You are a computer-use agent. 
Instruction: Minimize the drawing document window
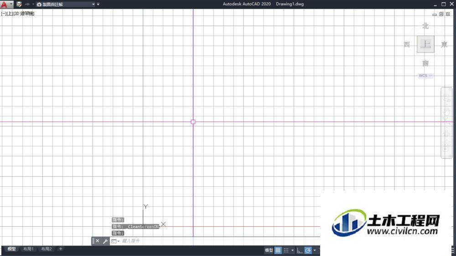point(435,14)
